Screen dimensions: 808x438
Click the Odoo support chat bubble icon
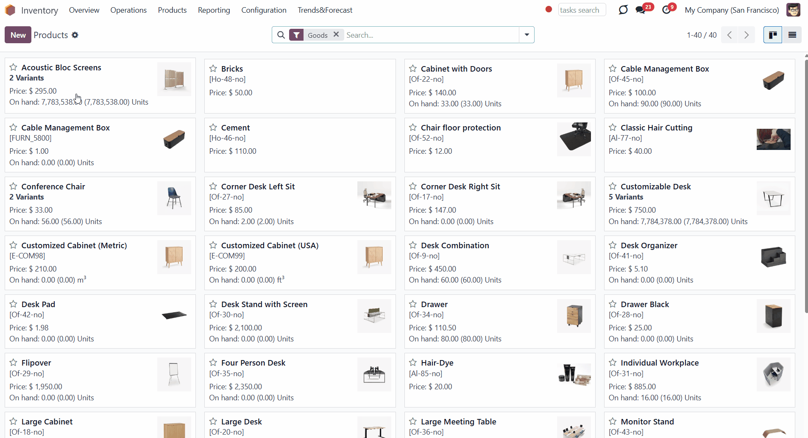point(623,10)
